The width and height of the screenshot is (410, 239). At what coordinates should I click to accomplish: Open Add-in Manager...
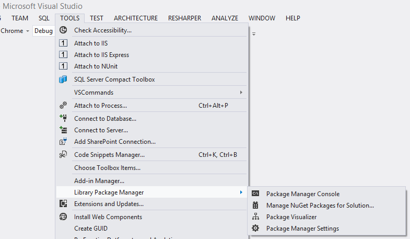coord(152,181)
